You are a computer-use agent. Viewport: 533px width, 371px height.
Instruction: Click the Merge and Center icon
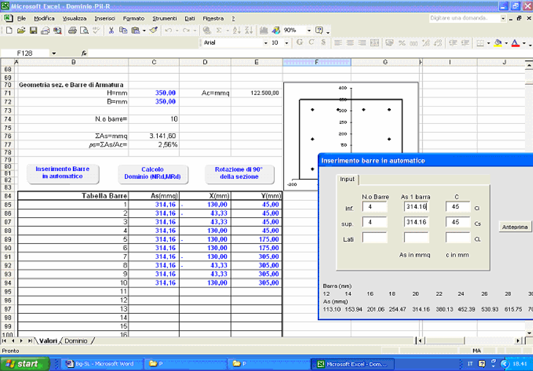tap(375, 43)
